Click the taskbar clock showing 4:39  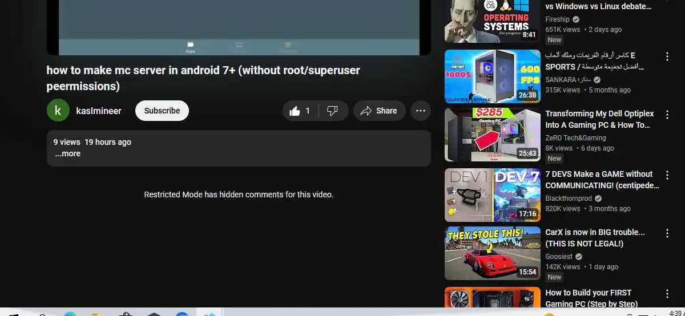click(x=678, y=313)
